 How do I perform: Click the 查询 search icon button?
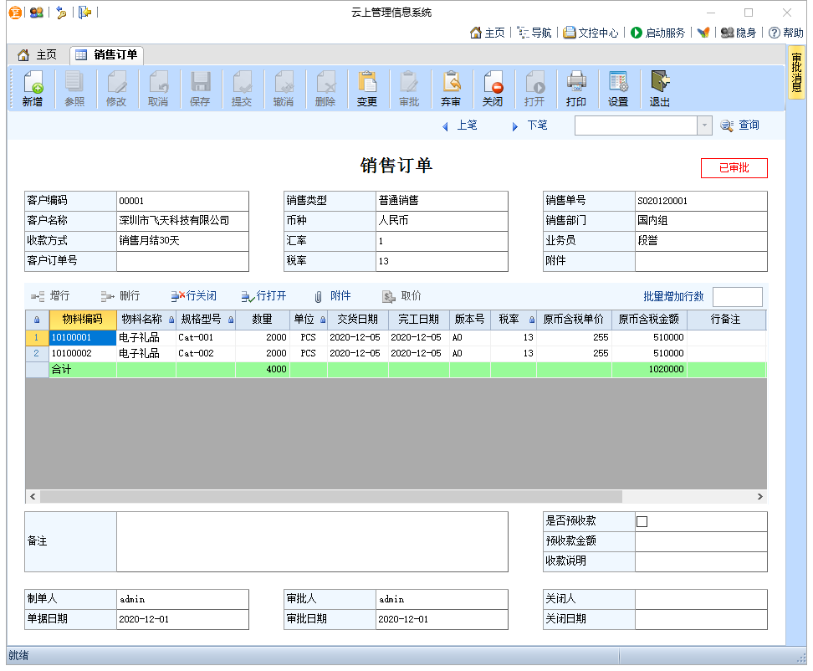[x=740, y=125]
